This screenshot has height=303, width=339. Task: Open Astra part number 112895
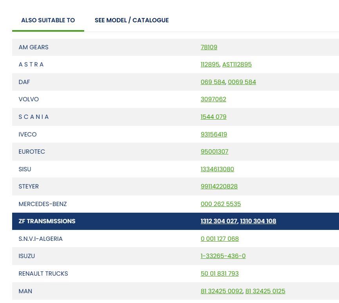coord(210,65)
